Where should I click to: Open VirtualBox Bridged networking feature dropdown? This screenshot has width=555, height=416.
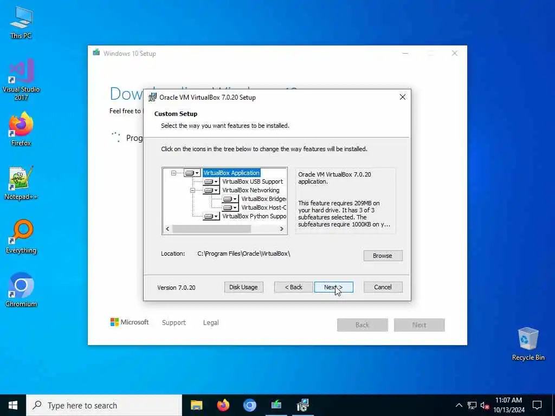tap(230, 199)
